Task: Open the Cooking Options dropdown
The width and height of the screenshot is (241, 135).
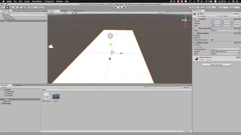Action: (226, 49)
